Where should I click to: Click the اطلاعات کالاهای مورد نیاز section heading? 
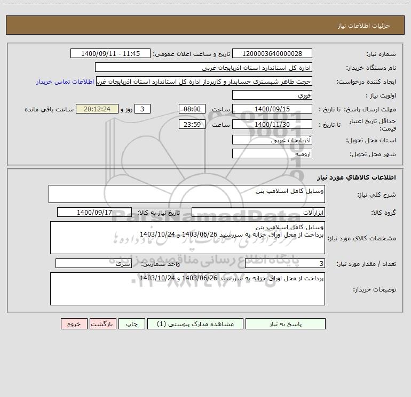click(357, 177)
